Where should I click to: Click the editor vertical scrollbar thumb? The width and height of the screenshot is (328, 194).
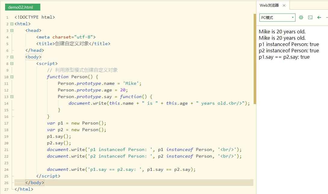click(x=255, y=59)
